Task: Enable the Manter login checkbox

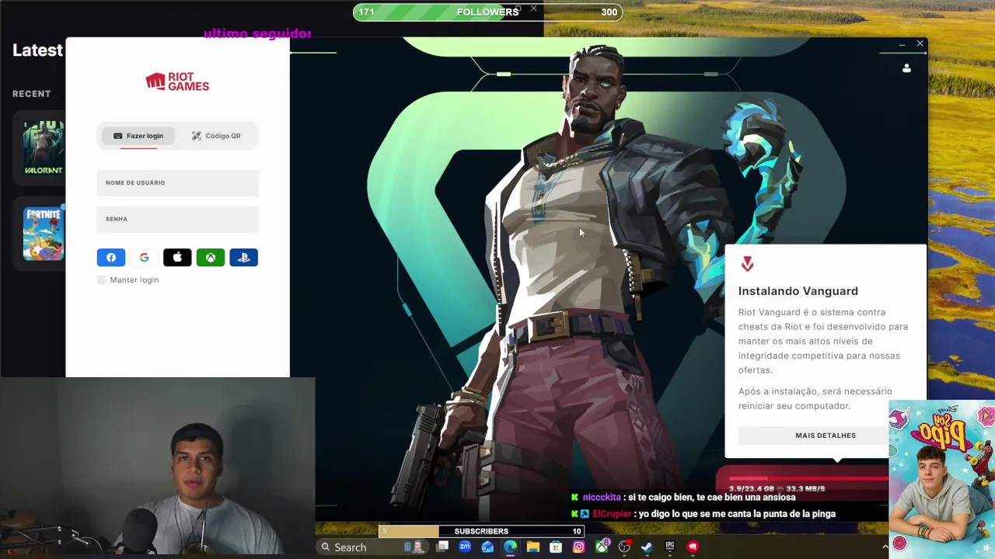Action: [101, 279]
